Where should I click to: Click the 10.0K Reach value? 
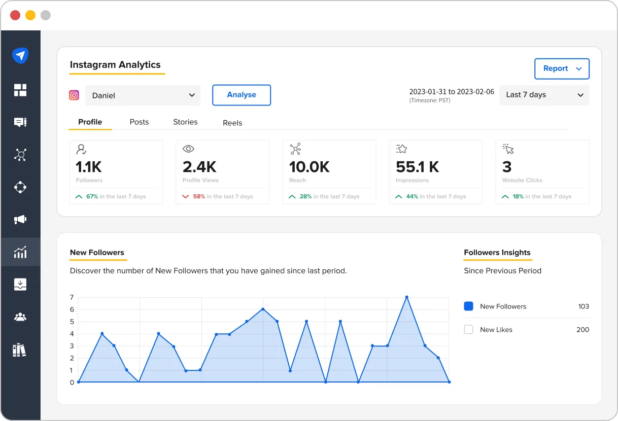tap(310, 166)
